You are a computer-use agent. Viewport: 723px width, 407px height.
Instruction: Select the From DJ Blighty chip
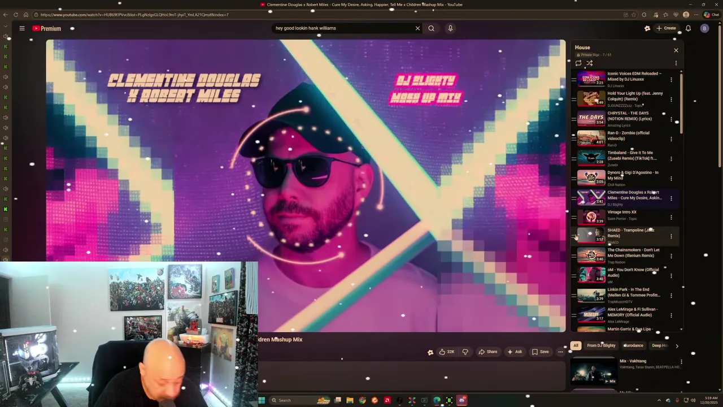pyautogui.click(x=601, y=345)
